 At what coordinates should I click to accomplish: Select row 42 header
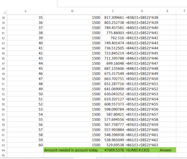point(3,38)
